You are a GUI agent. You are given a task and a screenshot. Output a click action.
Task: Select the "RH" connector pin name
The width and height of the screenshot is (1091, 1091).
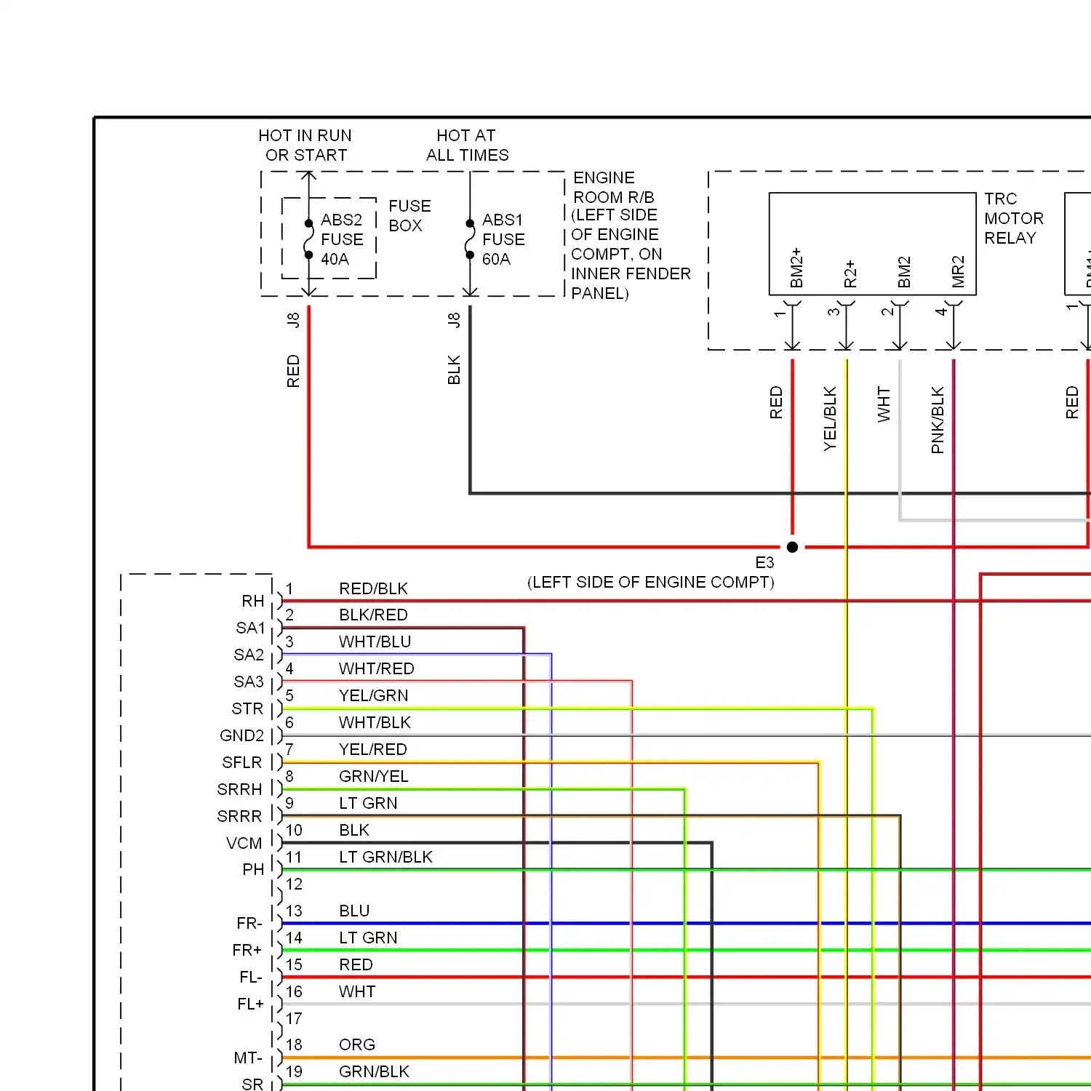253,601
